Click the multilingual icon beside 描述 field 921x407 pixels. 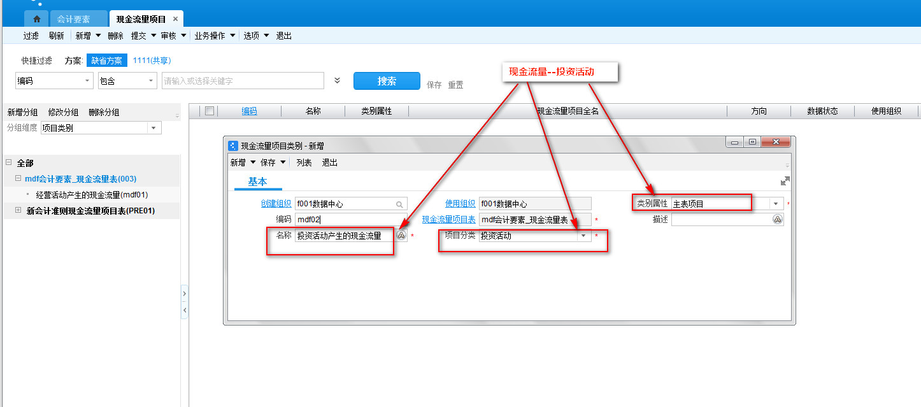pyautogui.click(x=777, y=219)
